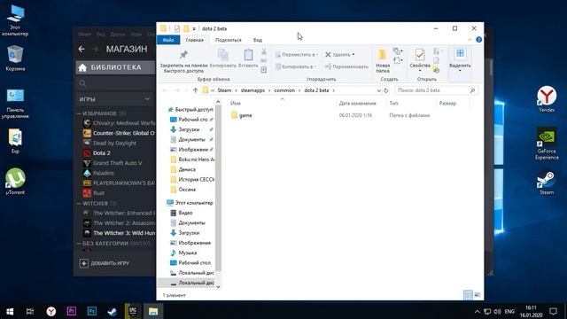Viewport: 567px width, 319px height.
Task: Open the Delete options dropdown arrow
Action: coord(353,55)
